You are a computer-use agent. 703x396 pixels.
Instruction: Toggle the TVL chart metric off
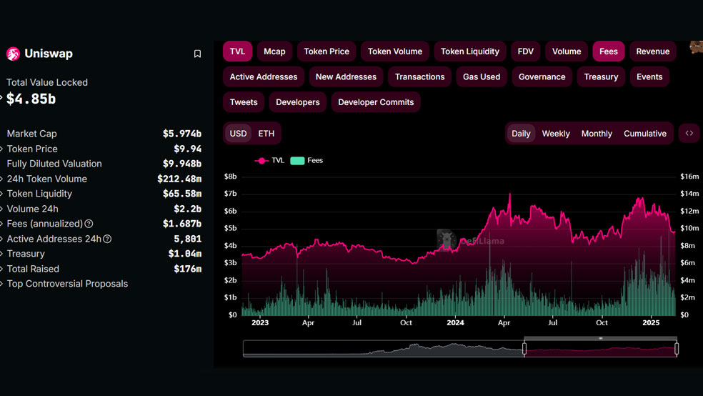click(x=237, y=51)
